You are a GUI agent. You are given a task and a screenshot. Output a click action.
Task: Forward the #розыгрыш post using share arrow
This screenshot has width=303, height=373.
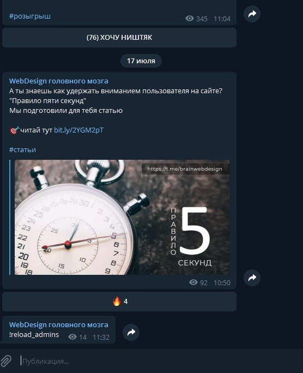(x=252, y=14)
